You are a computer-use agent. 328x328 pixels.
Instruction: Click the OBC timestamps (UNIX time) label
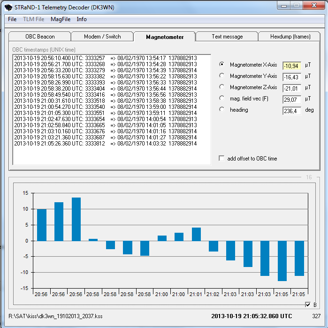44,50
